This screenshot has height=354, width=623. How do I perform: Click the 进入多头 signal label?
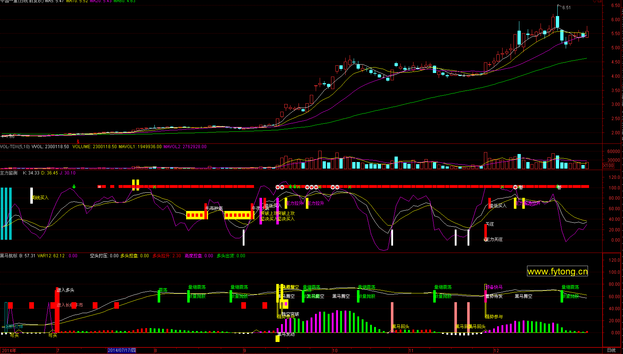point(66,290)
